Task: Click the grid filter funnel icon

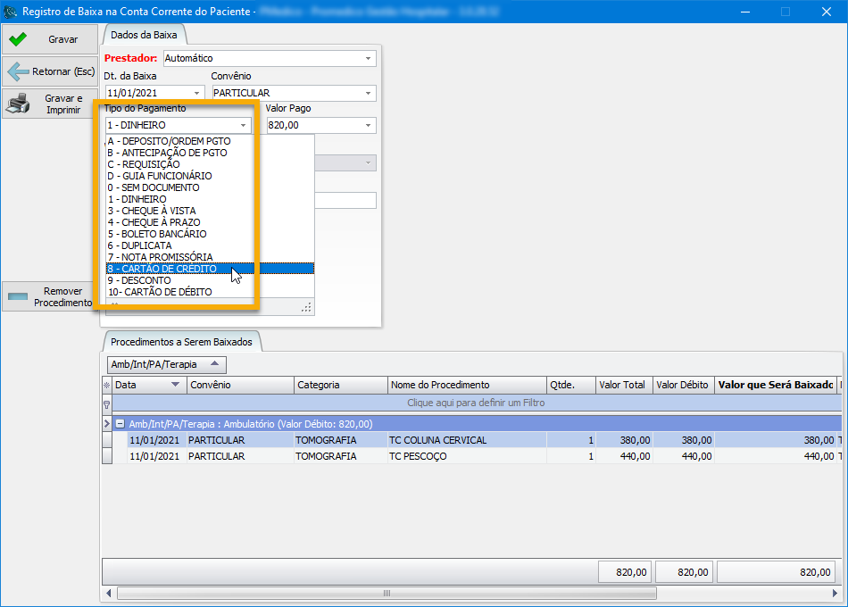Action: click(107, 403)
